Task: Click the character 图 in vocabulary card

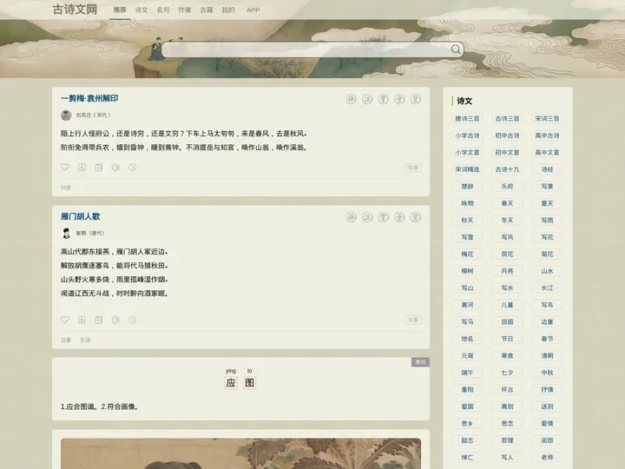Action: point(249,383)
